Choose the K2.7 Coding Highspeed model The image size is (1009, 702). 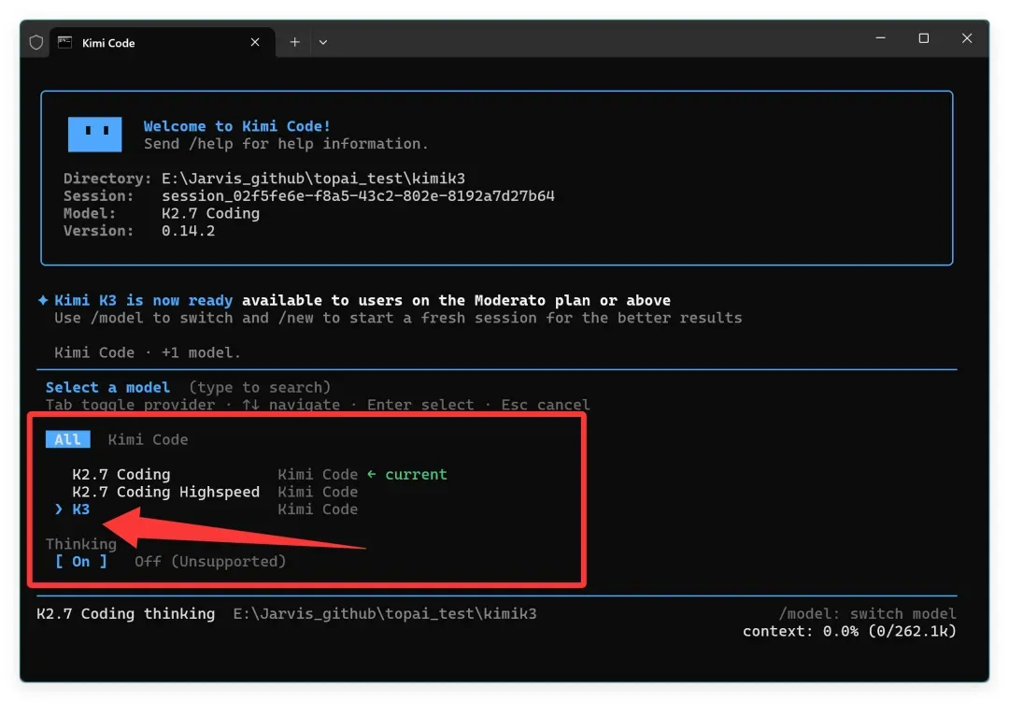click(166, 492)
